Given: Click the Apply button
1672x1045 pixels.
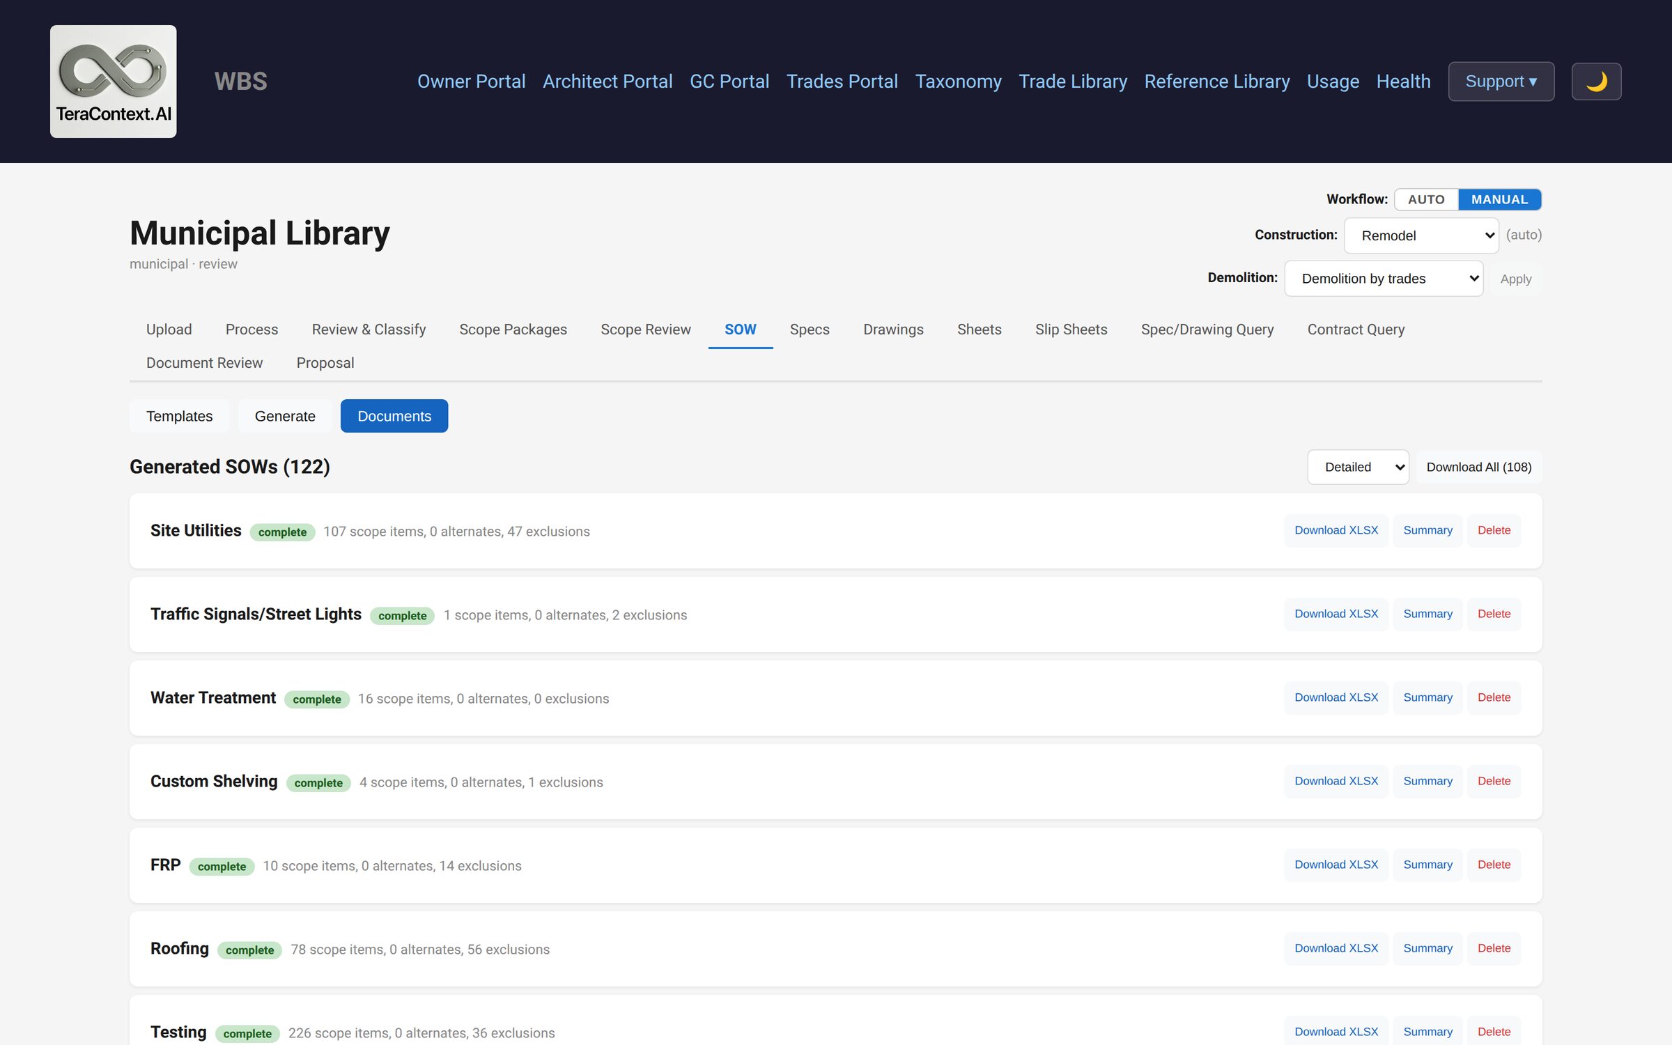Looking at the screenshot, I should [x=1515, y=279].
